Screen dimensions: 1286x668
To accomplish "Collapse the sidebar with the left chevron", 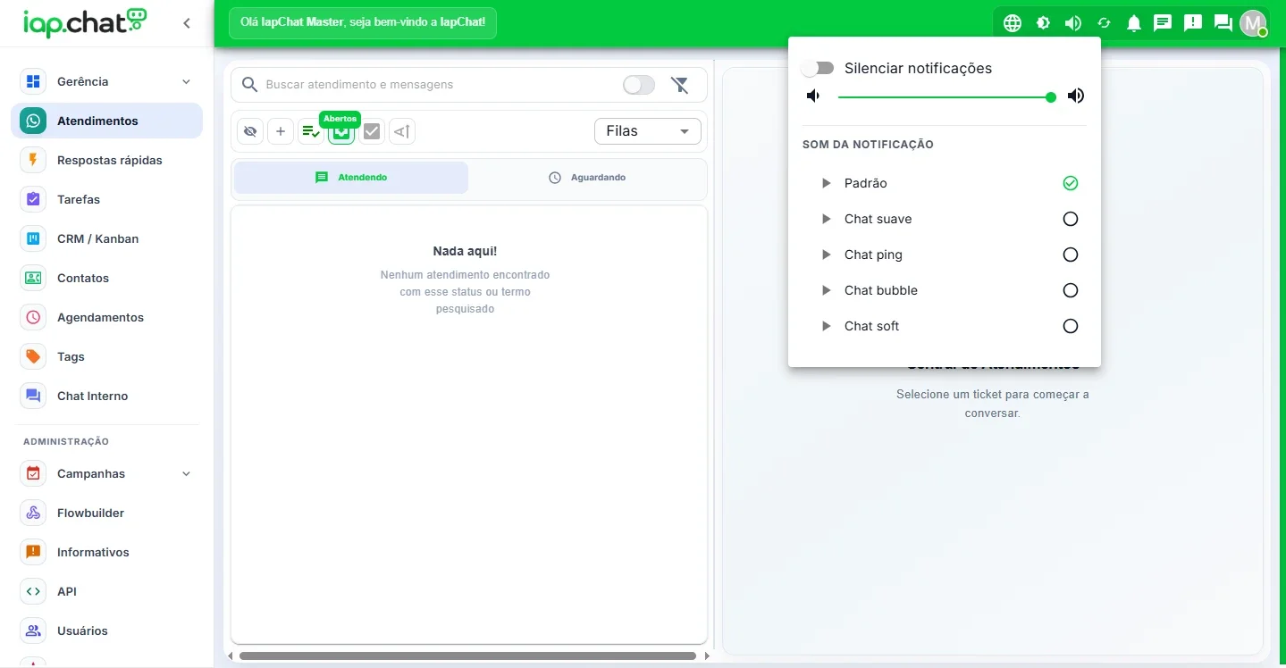I will pyautogui.click(x=187, y=23).
